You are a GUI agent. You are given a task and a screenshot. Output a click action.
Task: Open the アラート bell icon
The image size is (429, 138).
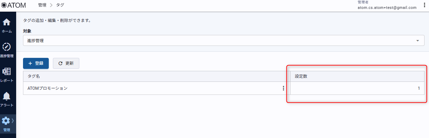pyautogui.click(x=7, y=96)
